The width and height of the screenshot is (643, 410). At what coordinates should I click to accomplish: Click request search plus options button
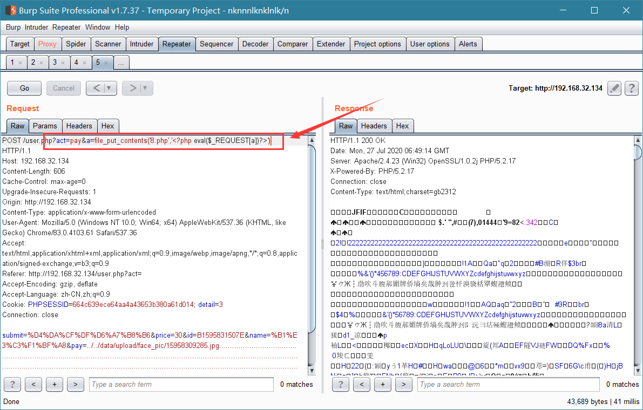point(54,384)
